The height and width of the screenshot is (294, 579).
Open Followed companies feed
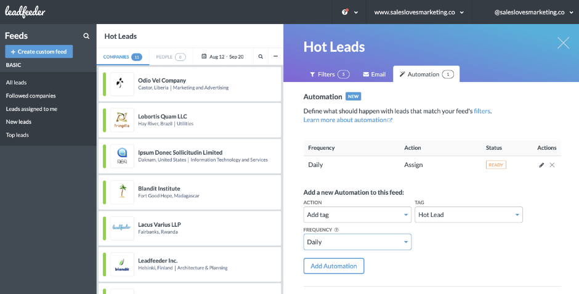31,96
